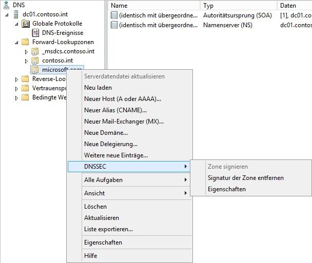The height and width of the screenshot is (263, 312).
Task: Open the Ansicht submenu
Action: pyautogui.click(x=129, y=193)
